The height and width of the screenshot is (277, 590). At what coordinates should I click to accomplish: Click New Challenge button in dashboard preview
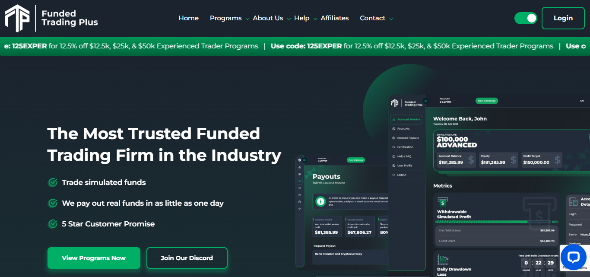[487, 101]
